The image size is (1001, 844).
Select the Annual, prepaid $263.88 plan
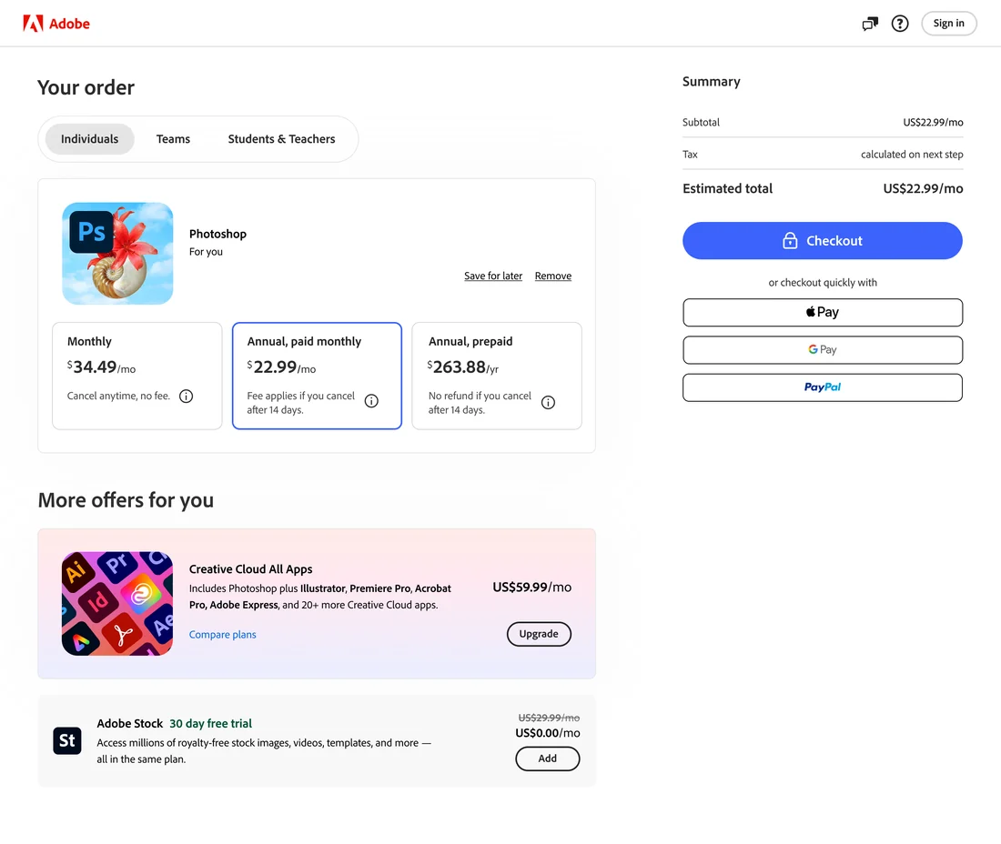click(497, 376)
